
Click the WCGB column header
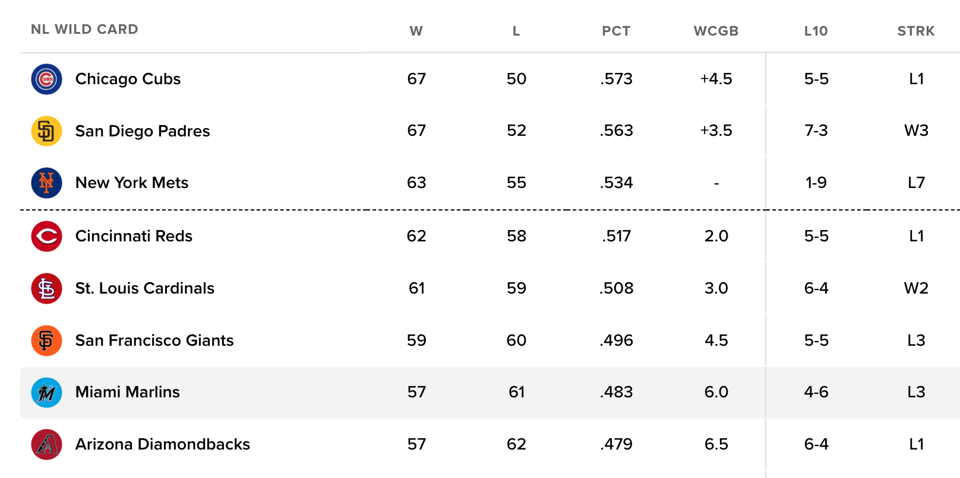coord(716,31)
